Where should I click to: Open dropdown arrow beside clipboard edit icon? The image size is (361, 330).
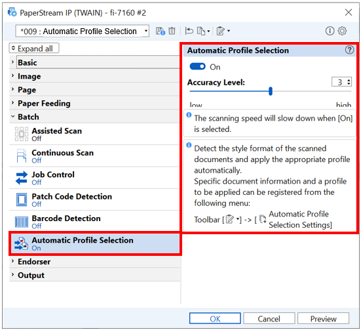pos(229,31)
